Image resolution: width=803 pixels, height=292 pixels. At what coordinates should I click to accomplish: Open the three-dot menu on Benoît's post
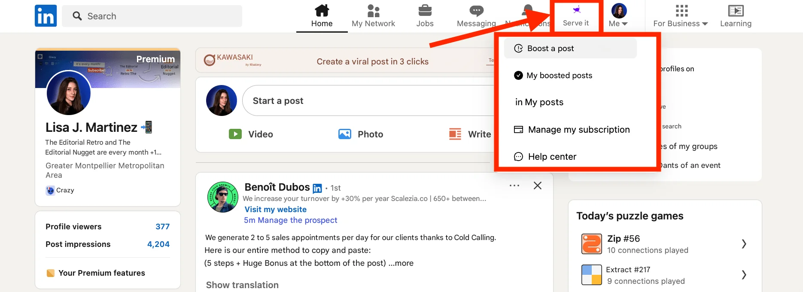point(514,186)
